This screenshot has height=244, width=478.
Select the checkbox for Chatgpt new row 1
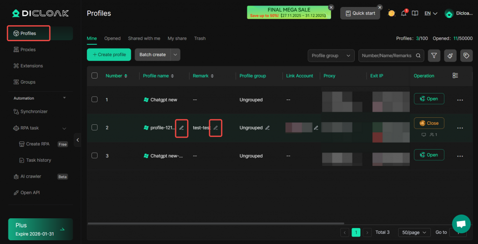click(x=95, y=100)
